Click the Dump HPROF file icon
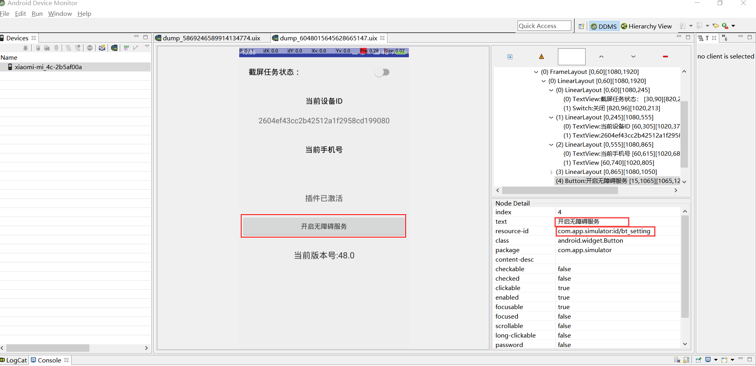The image size is (756, 366). pyautogui.click(x=47, y=48)
